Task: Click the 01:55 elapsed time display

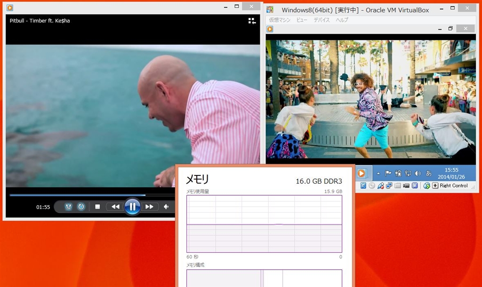Action: tap(43, 207)
